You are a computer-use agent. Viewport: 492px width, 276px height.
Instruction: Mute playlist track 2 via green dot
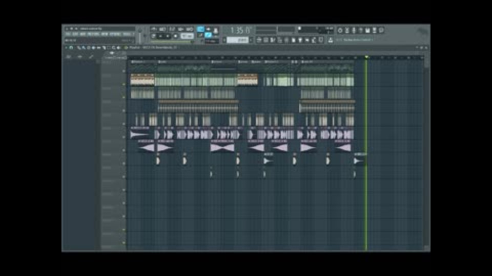tap(124, 84)
